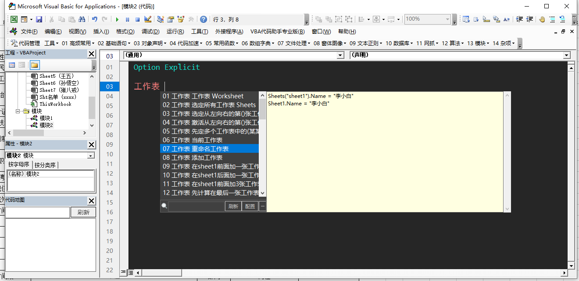
Task: Choose snippet 07 工作表 重命名工作表
Action: [x=210, y=149]
